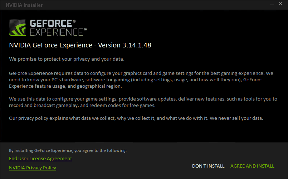The width and height of the screenshot is (288, 179).
Task: Open the NVIDIA Privacy Policy link
Action: click(33, 168)
